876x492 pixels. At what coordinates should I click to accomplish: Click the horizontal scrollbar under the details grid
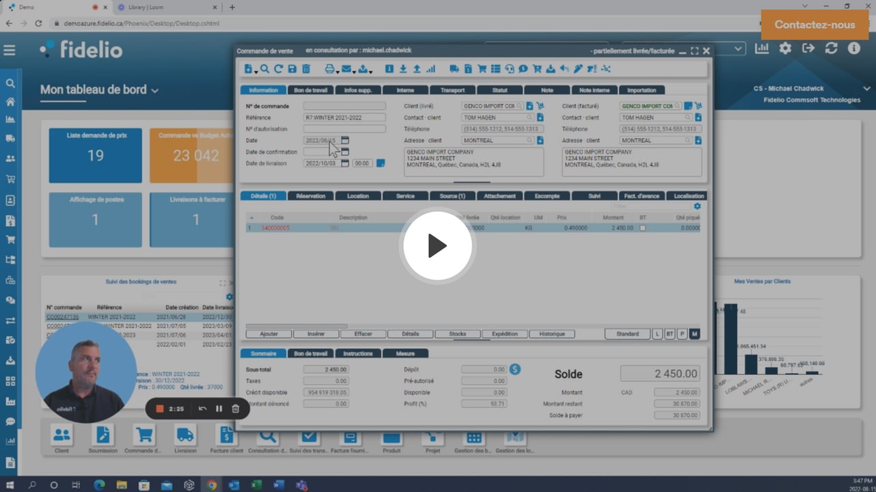click(297, 326)
